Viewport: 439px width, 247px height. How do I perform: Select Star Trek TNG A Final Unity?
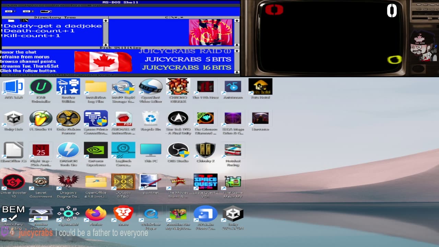pyautogui.click(x=178, y=122)
